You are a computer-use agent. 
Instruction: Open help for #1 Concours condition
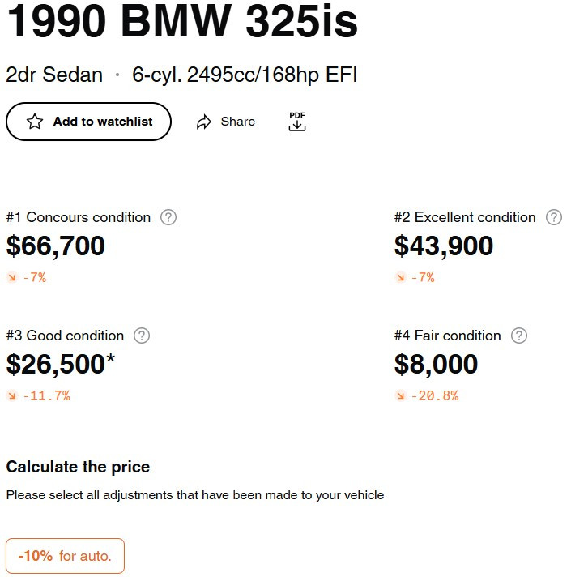pyautogui.click(x=168, y=217)
